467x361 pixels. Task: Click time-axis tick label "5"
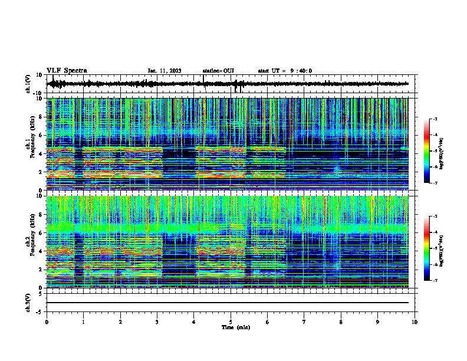point(231,322)
